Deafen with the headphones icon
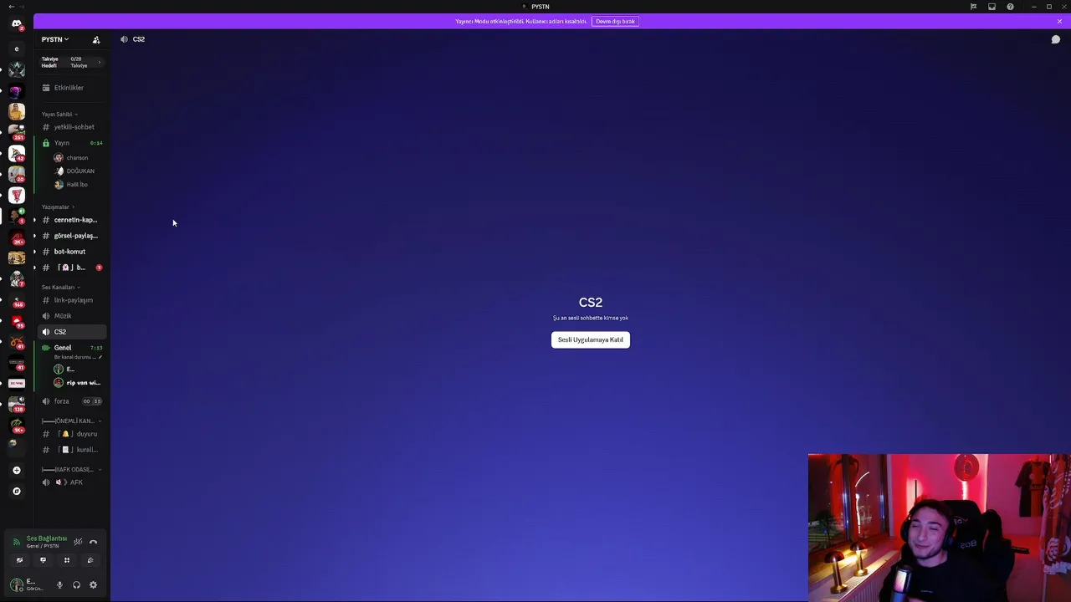The height and width of the screenshot is (602, 1071). coord(76,585)
